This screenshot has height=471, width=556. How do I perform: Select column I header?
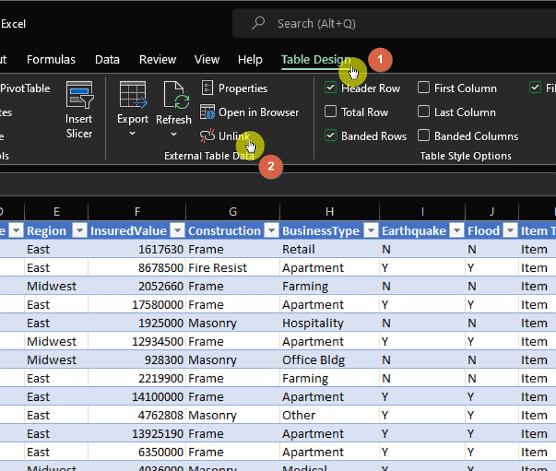pyautogui.click(x=422, y=212)
